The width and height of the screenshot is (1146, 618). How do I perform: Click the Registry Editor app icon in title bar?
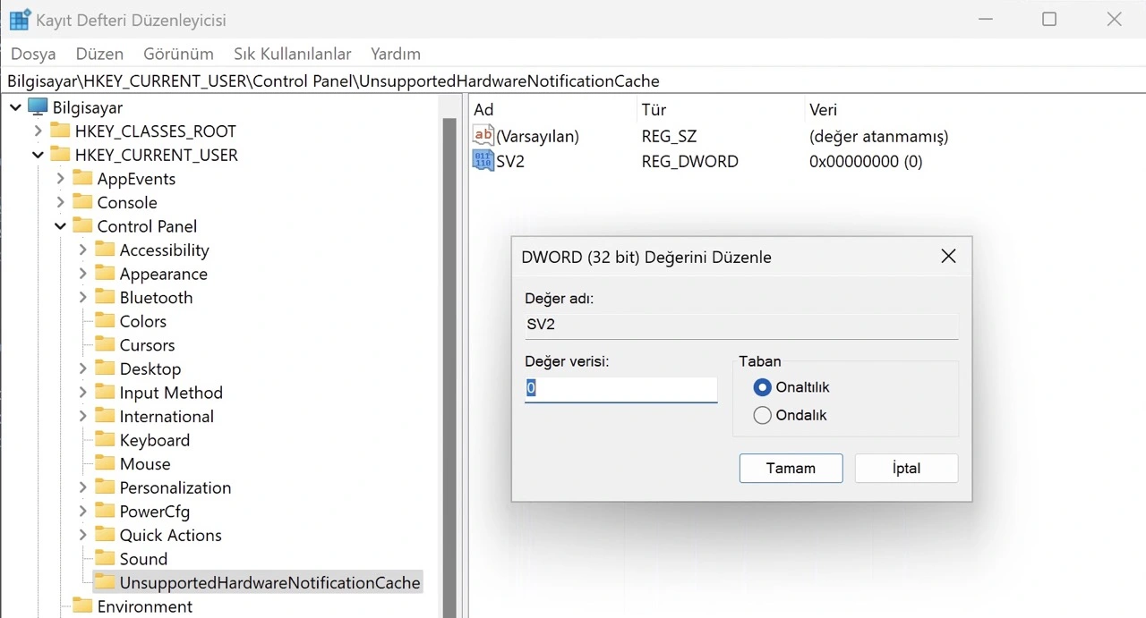coord(20,20)
